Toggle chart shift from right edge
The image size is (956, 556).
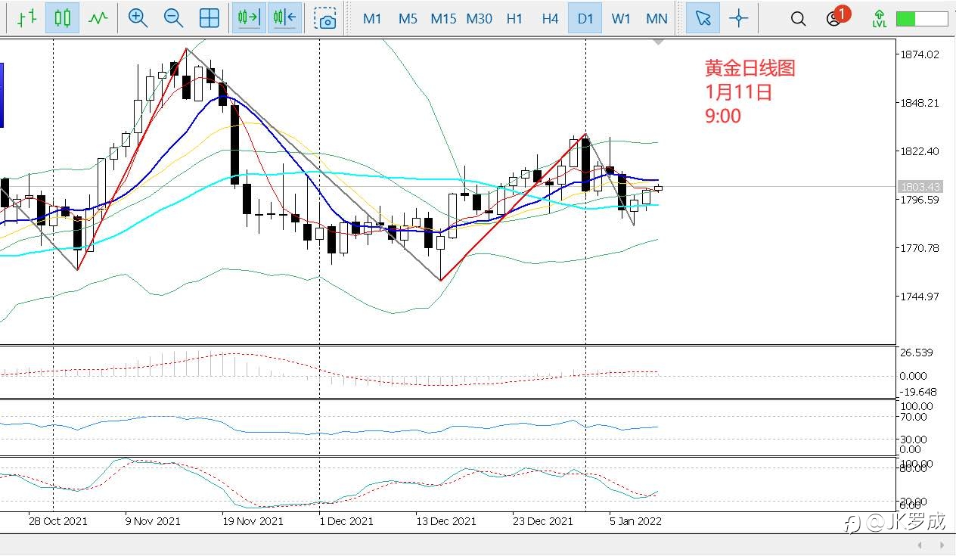[x=284, y=18]
